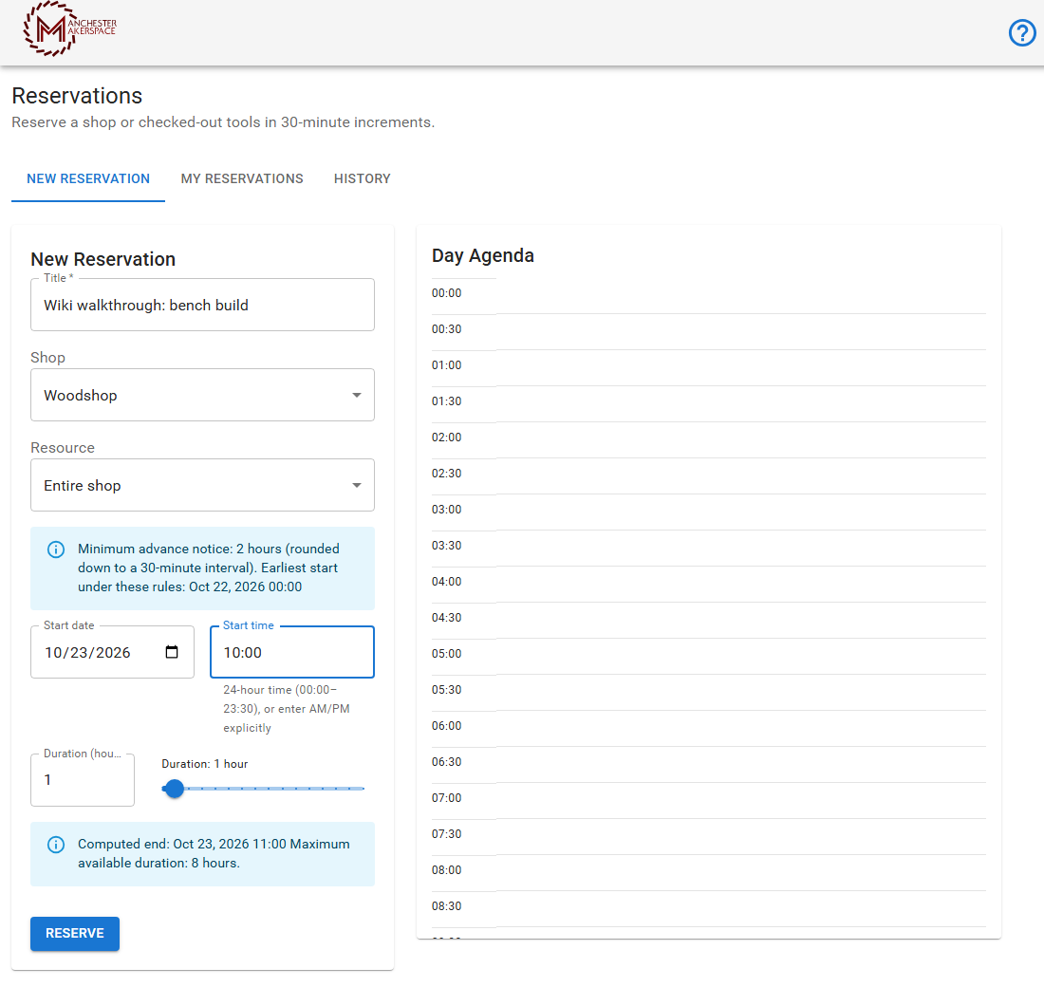Click in the Title input field
The width and height of the screenshot is (1044, 987).
[202, 305]
